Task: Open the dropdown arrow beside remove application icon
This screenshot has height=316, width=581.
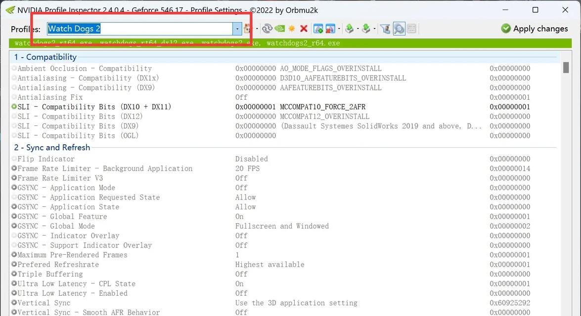Action: [339, 29]
